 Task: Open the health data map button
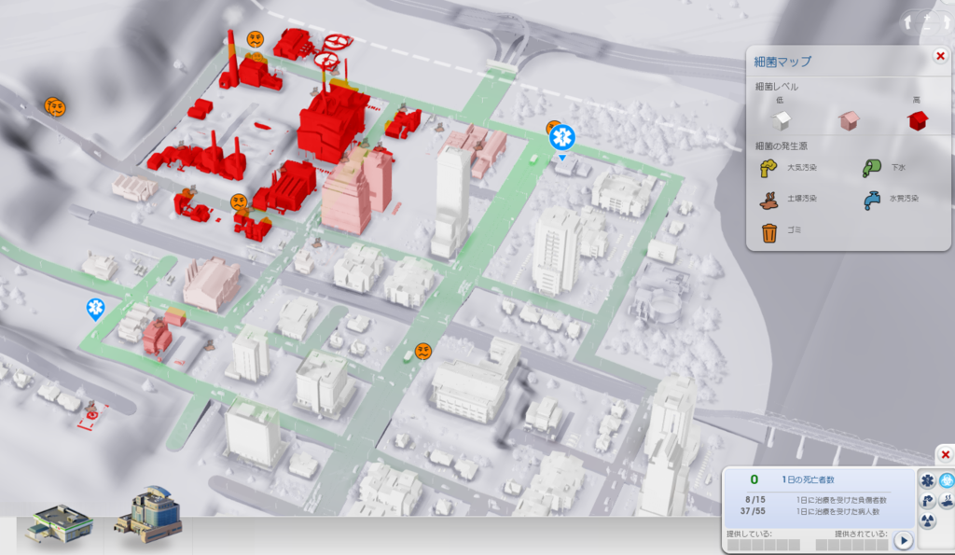coord(927,480)
